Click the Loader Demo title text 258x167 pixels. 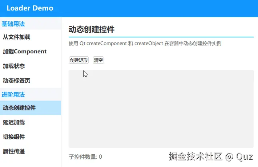pos(30,8)
